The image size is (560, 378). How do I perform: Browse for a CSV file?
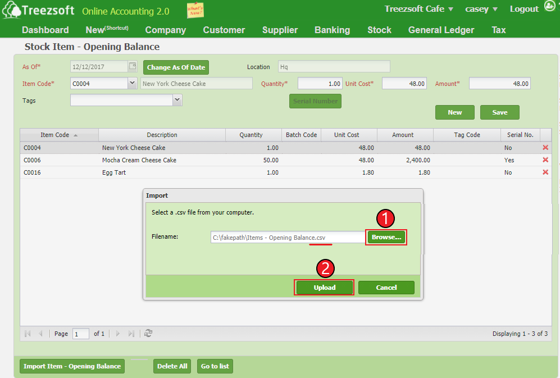coord(386,236)
